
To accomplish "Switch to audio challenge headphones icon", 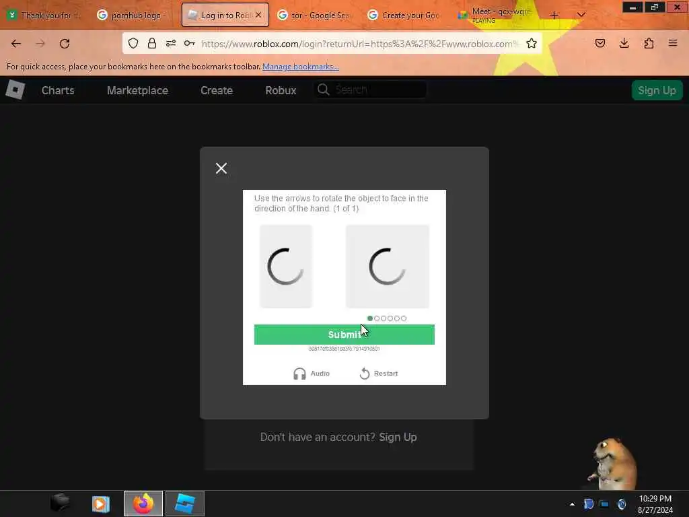I will (299, 374).
